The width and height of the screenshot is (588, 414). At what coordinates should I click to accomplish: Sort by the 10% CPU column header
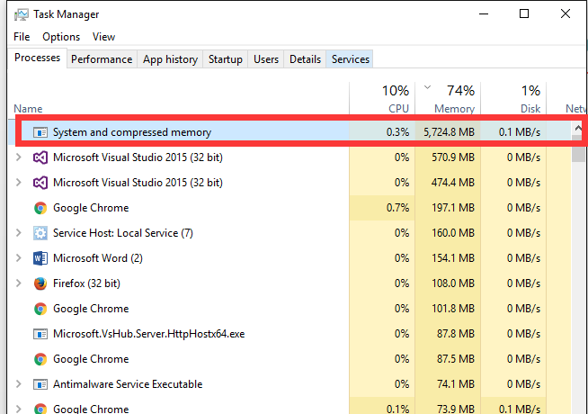(382, 98)
